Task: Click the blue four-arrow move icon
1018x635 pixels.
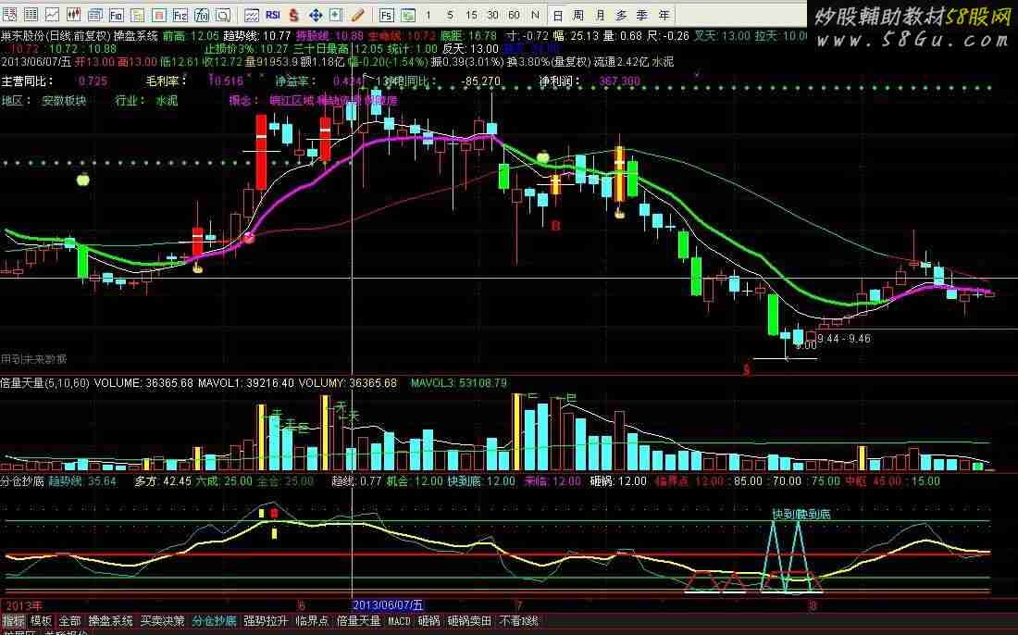Action: 316,14
